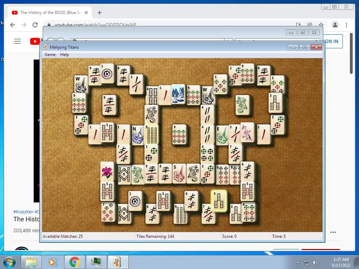This screenshot has height=269, width=359.
Task: Open the Game menu in Mahjong Titans
Action: (x=50, y=55)
